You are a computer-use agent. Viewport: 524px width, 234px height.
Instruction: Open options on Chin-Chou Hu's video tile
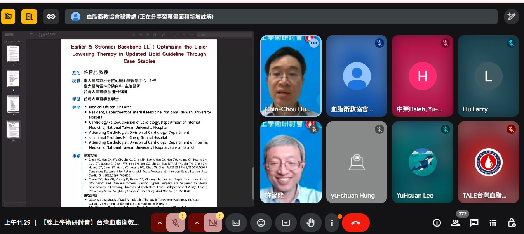313,43
